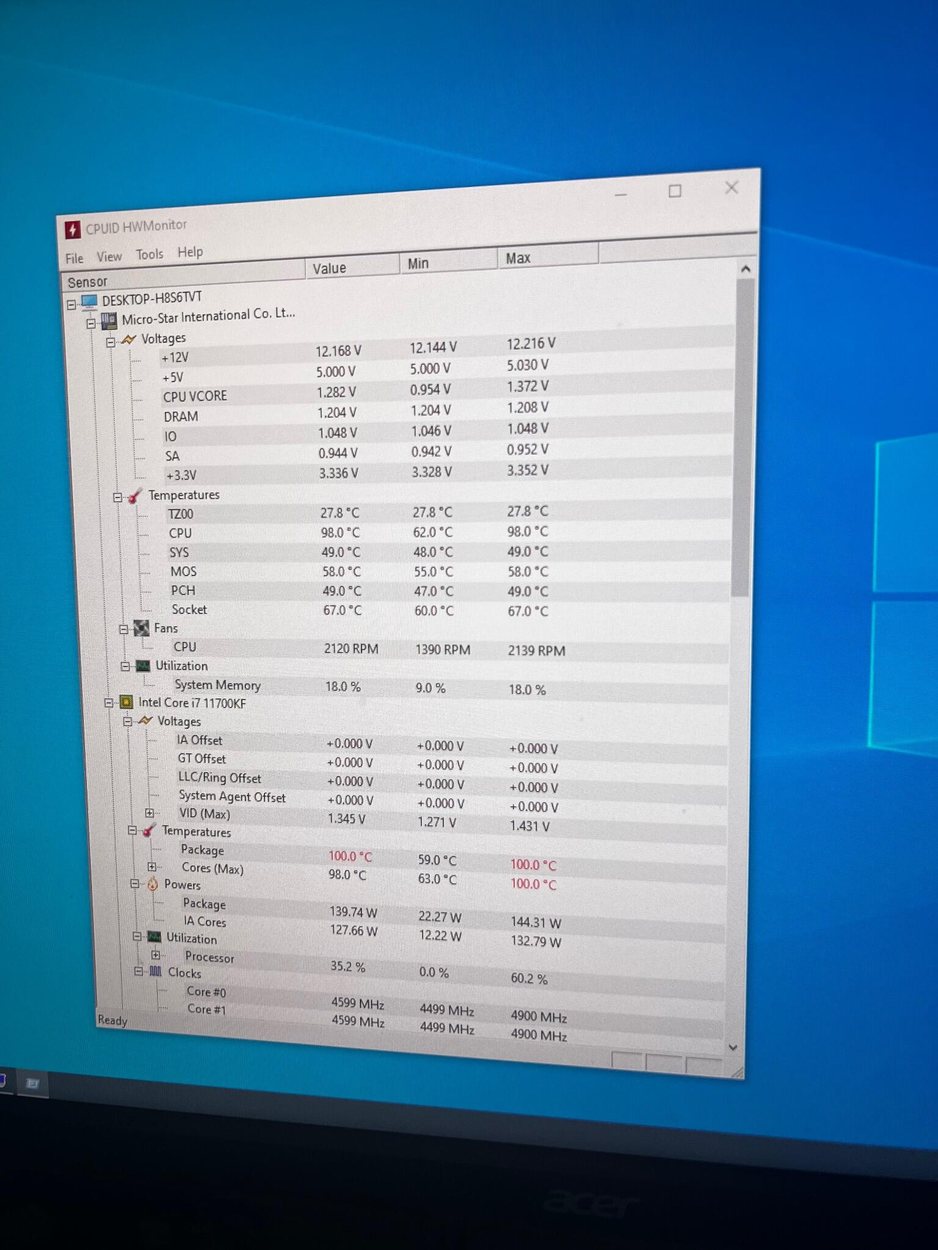The image size is (938, 1250).
Task: Expand the VID (Max) entry
Action: (150, 813)
